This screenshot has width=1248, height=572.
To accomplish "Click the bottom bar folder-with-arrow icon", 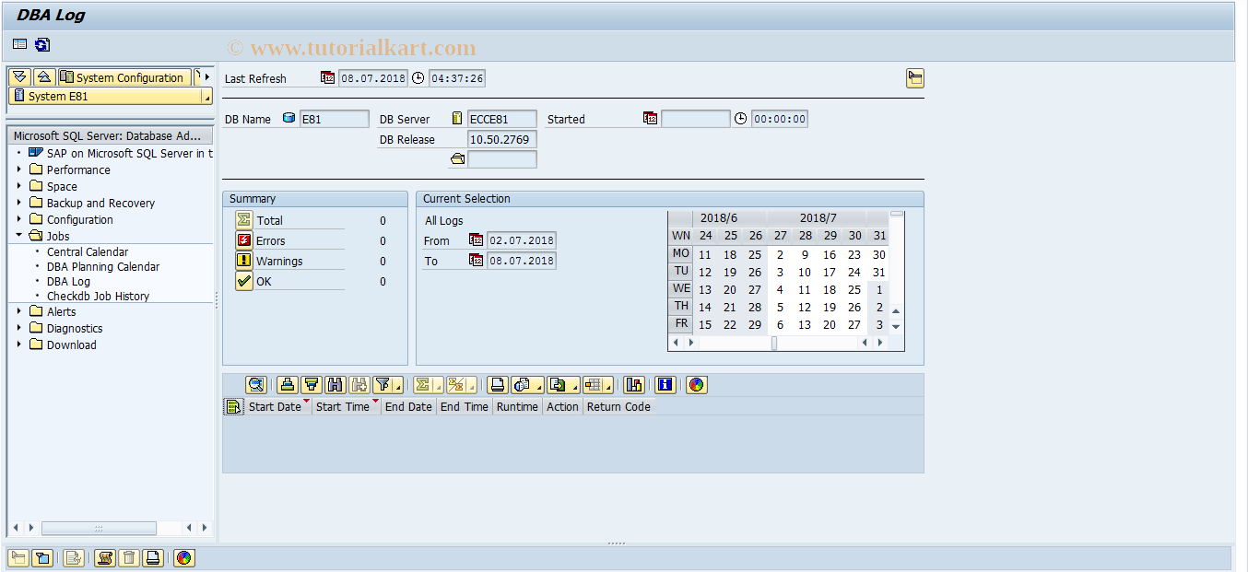I will (18, 557).
